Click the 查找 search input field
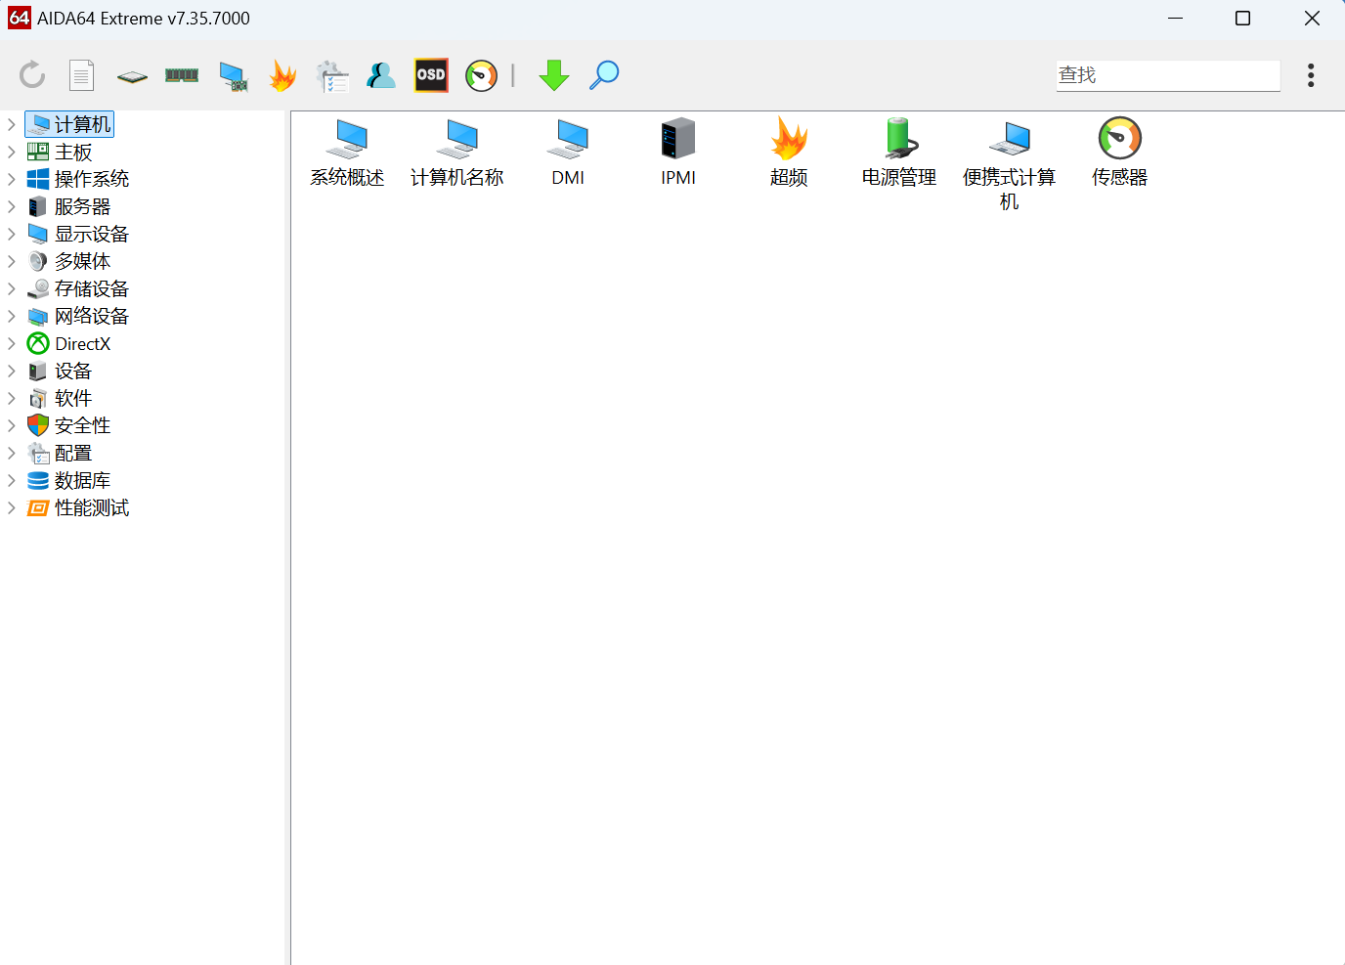The image size is (1345, 965). tap(1168, 75)
